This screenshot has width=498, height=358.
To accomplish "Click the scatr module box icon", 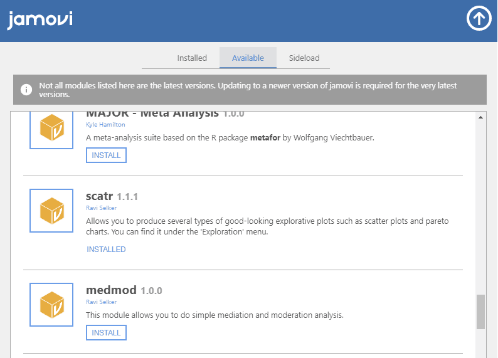I will [x=51, y=211].
